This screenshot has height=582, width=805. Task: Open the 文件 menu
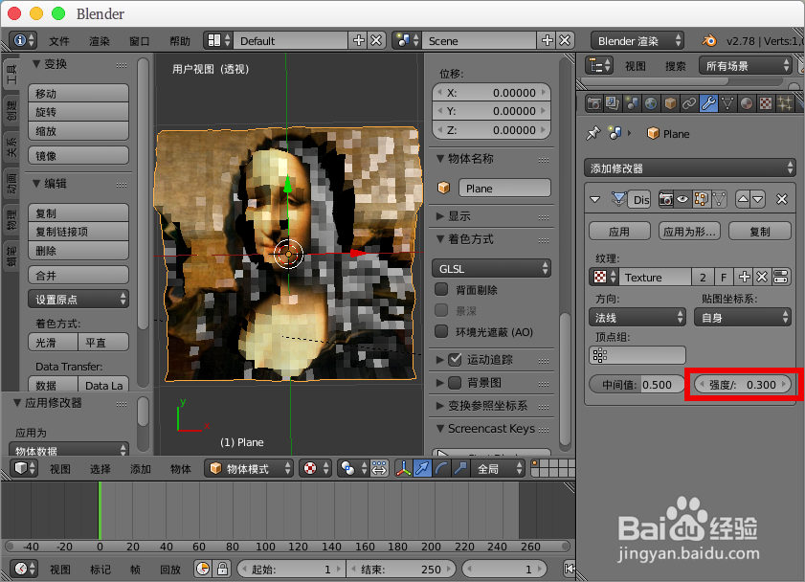[x=59, y=41]
